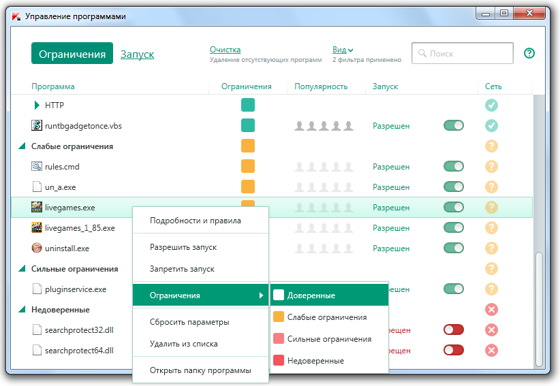This screenshot has width=560, height=386.
Task: Click the searchprotect32.dll file icon
Action: (x=37, y=329)
